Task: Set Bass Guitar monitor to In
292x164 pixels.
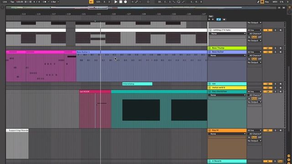Action: point(249,59)
